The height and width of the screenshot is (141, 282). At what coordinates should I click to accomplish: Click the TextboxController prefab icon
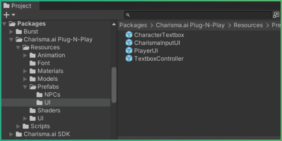click(129, 59)
